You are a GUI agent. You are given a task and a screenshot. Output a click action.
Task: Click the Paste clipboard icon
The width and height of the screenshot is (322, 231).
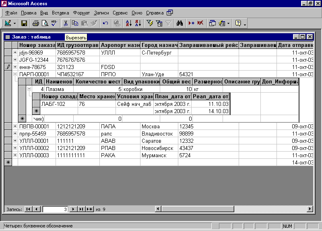pos(85,23)
